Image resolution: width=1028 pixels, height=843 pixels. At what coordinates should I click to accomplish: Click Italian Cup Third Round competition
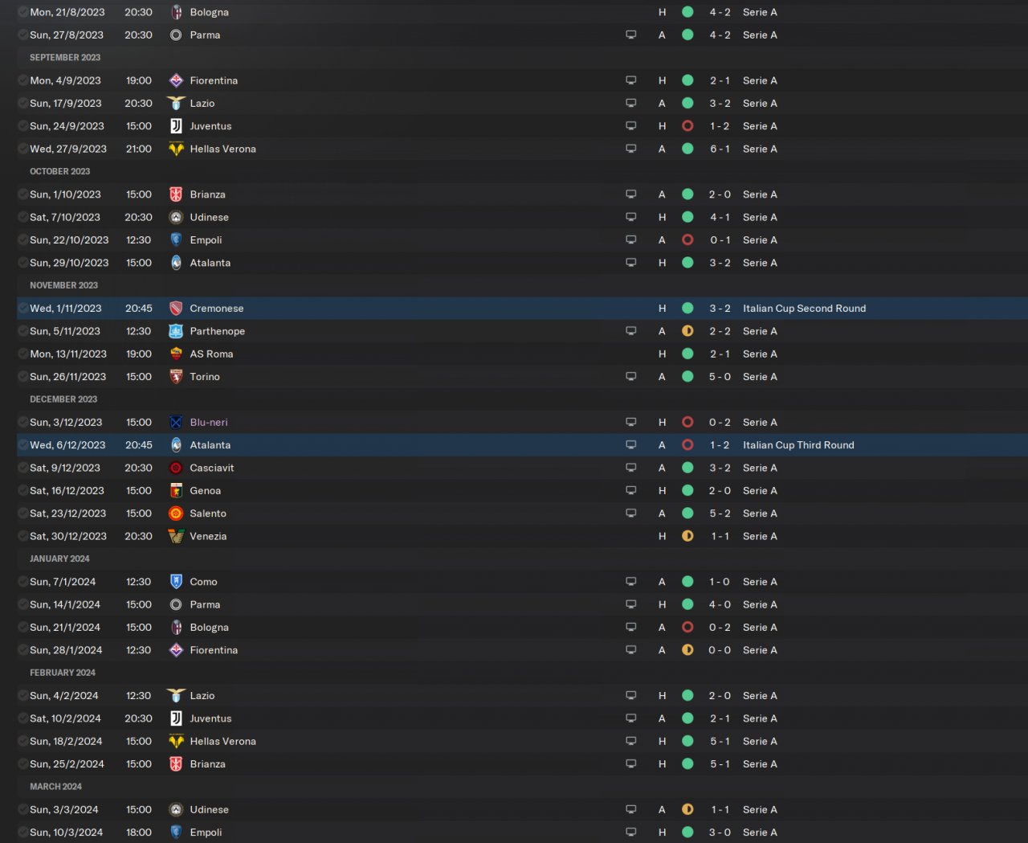798,445
